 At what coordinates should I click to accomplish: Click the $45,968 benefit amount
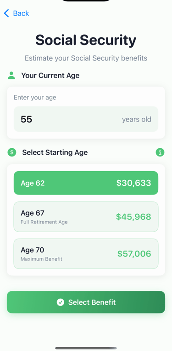[x=133, y=217]
